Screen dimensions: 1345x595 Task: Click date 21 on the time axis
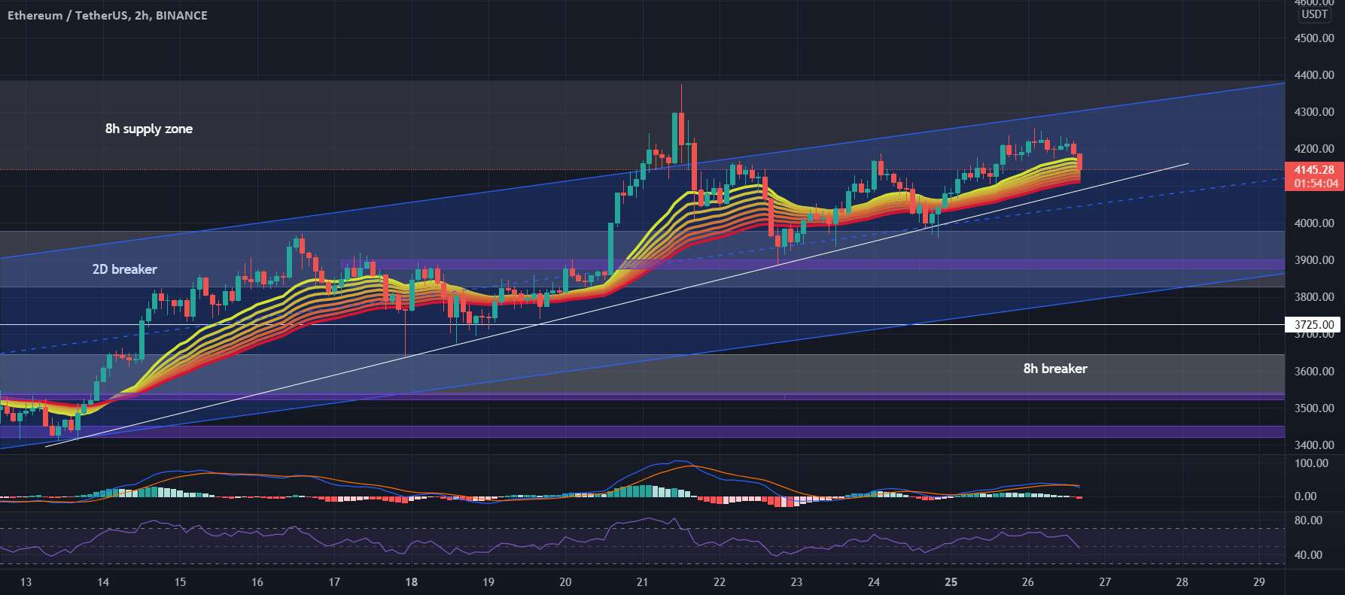point(642,582)
